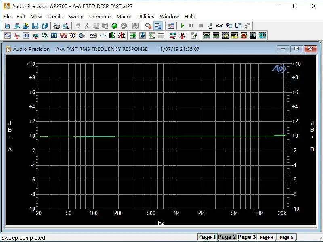Switch to the Page 2 tab
323x242 pixels.
click(x=227, y=237)
